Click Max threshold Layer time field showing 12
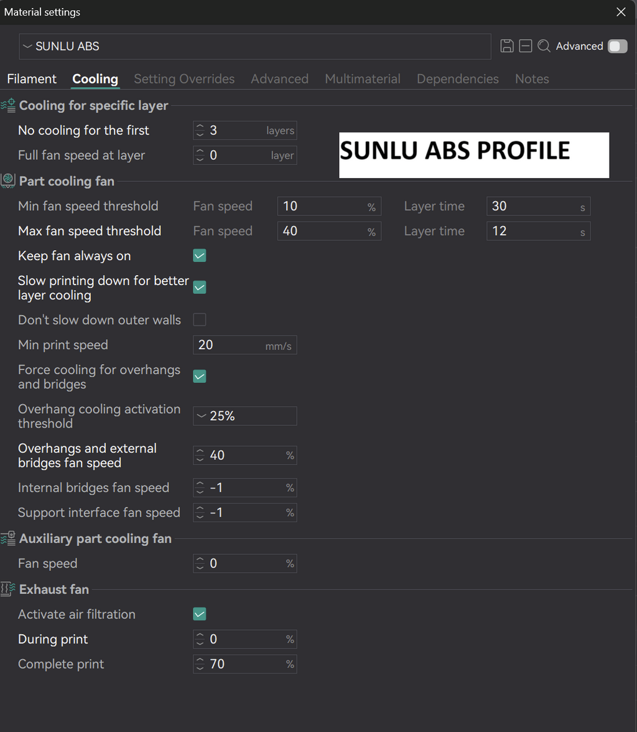 [539, 231]
